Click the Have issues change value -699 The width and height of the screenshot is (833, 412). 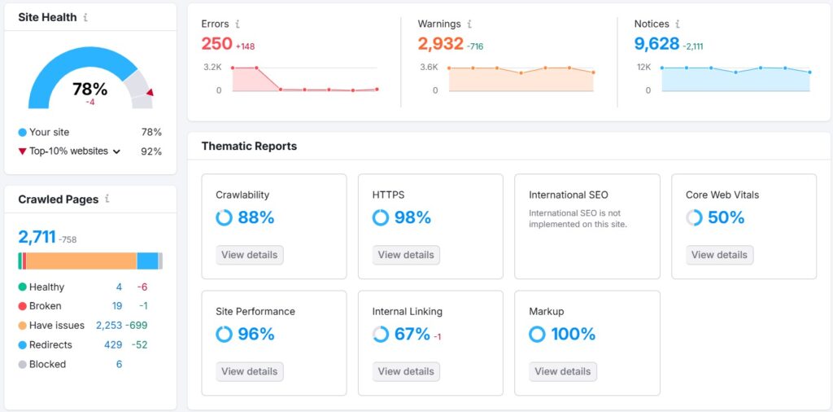pyautogui.click(x=137, y=326)
